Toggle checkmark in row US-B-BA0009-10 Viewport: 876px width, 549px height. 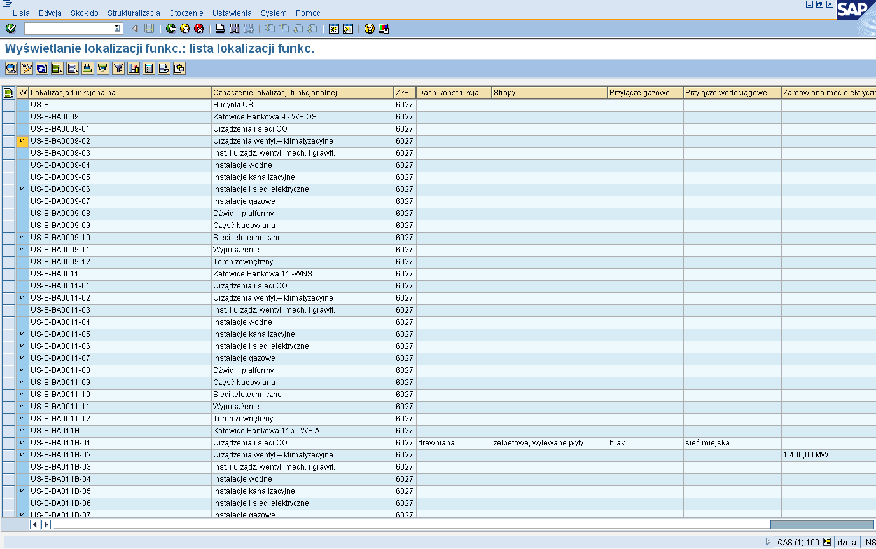pos(22,238)
